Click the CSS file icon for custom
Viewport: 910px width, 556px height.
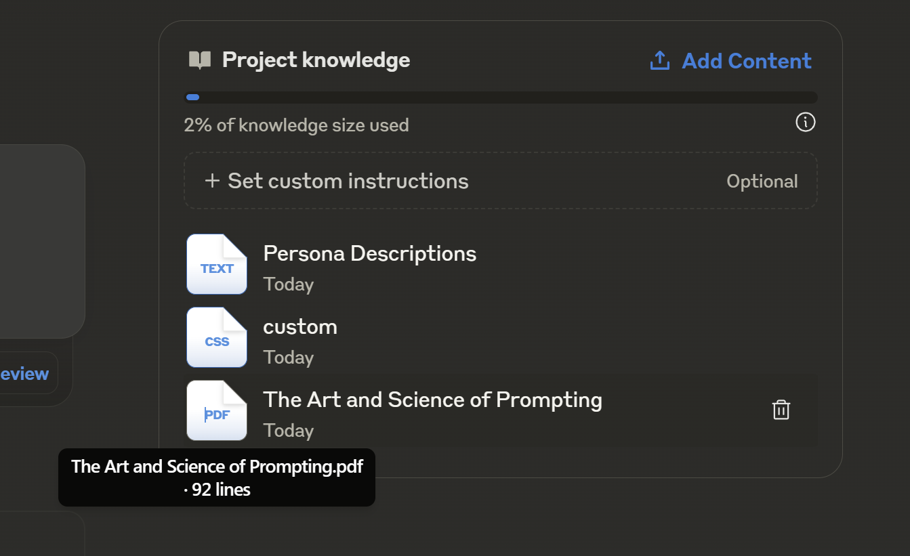[217, 337]
